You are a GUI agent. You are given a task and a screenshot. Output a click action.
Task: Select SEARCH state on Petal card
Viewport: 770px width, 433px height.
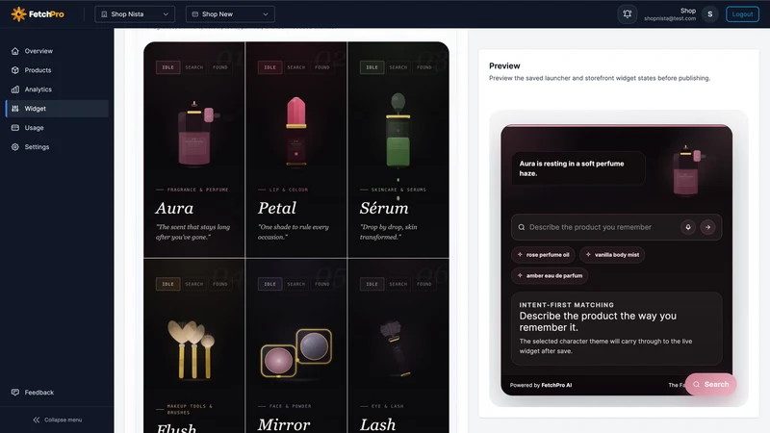tap(296, 67)
